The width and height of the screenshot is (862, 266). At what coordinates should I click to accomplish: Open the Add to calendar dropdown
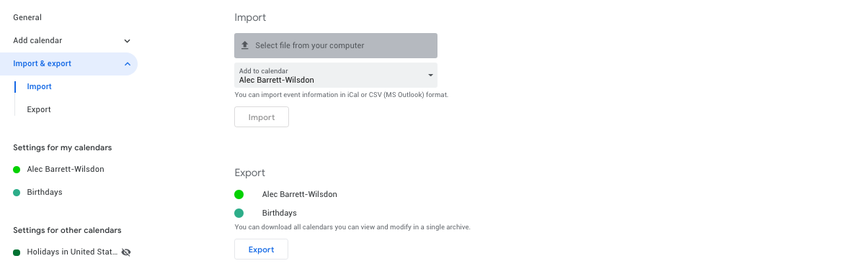(336, 75)
